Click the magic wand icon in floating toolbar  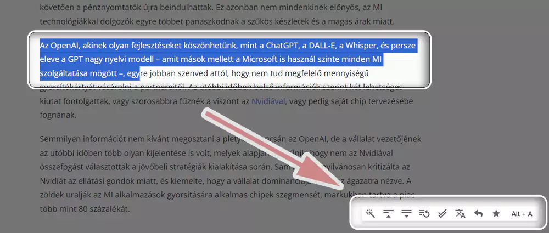(x=370, y=213)
